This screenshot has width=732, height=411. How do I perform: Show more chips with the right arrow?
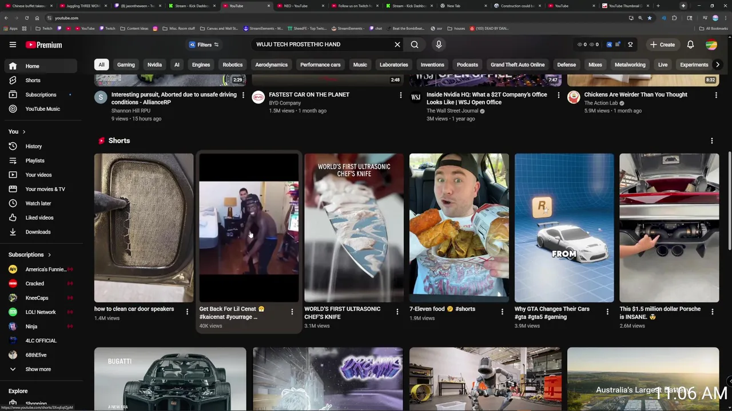click(x=718, y=65)
